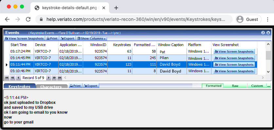Close the keystroke-details-default.png tab

tap(104, 8)
